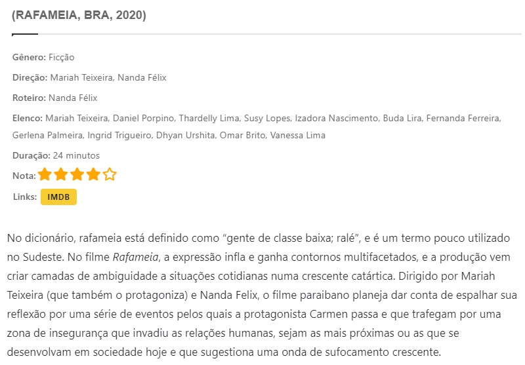Click cast member Thardelly Lima
The width and height of the screenshot is (525, 365).
(209, 119)
